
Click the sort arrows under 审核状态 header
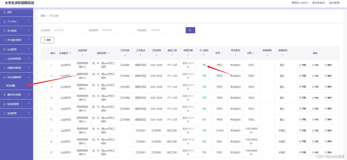[x=283, y=55]
